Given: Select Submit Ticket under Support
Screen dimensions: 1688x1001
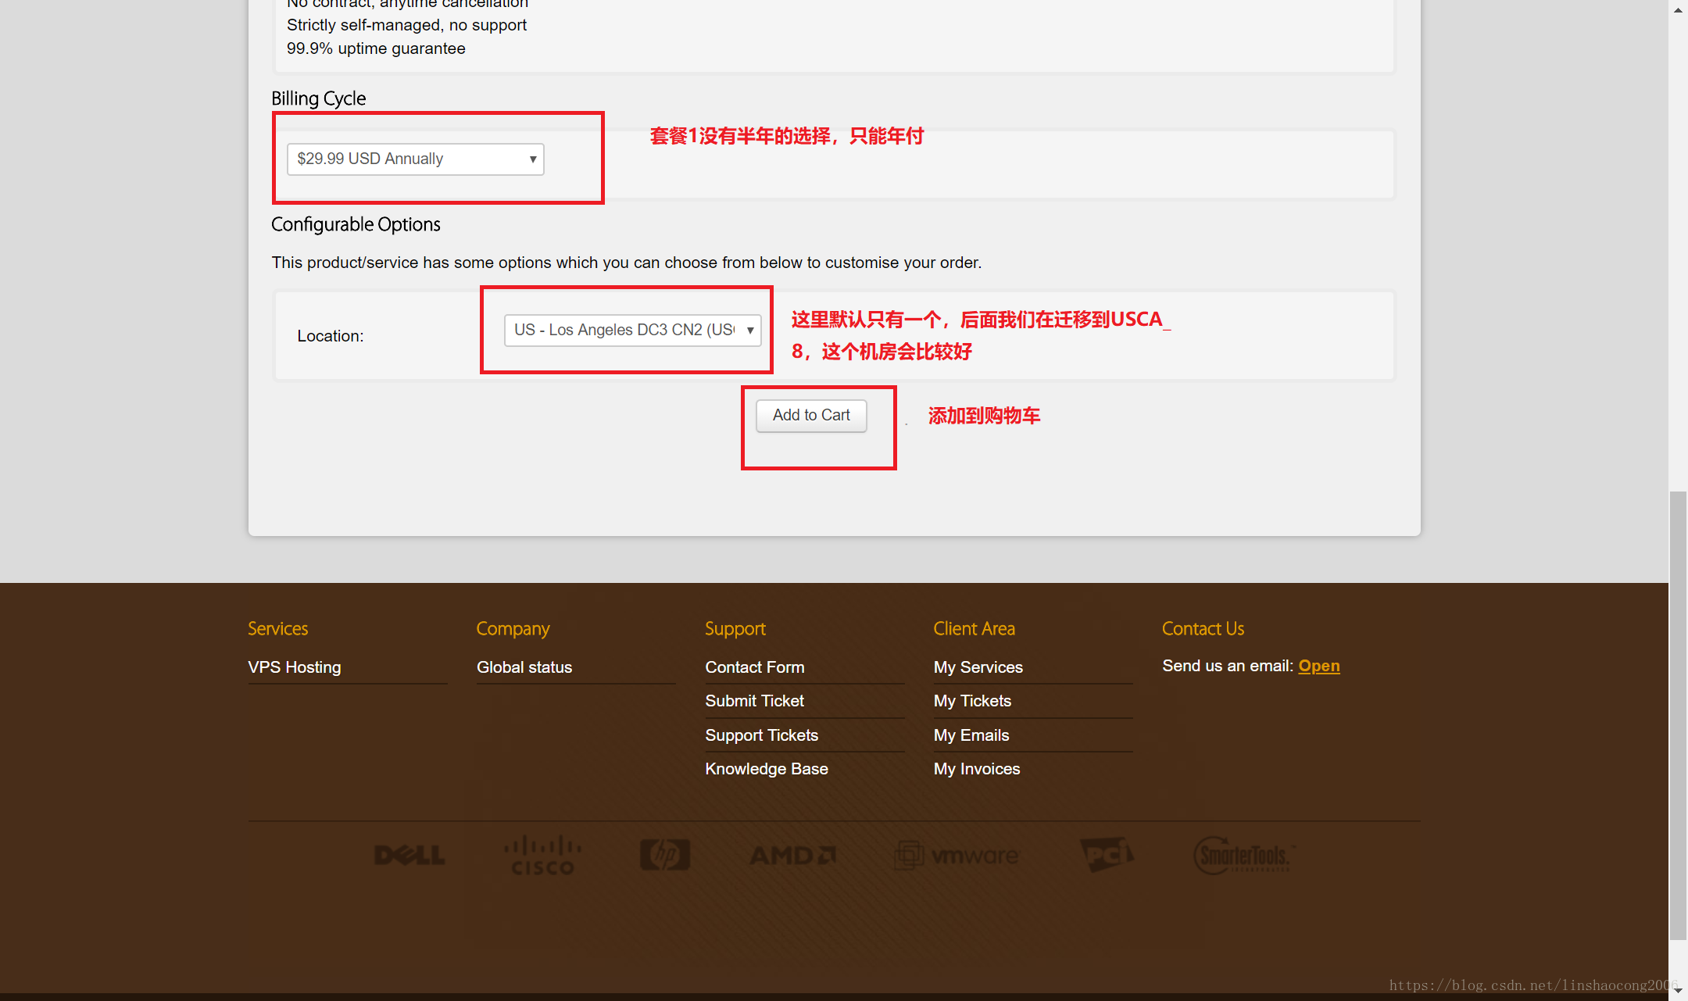Looking at the screenshot, I should 754,701.
